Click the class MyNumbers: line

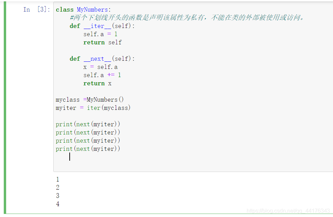point(83,10)
